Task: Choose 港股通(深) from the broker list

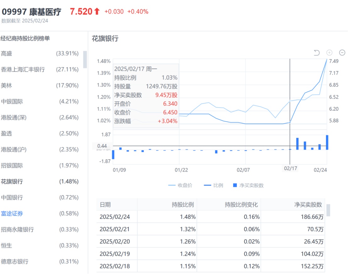Action: coord(14,118)
